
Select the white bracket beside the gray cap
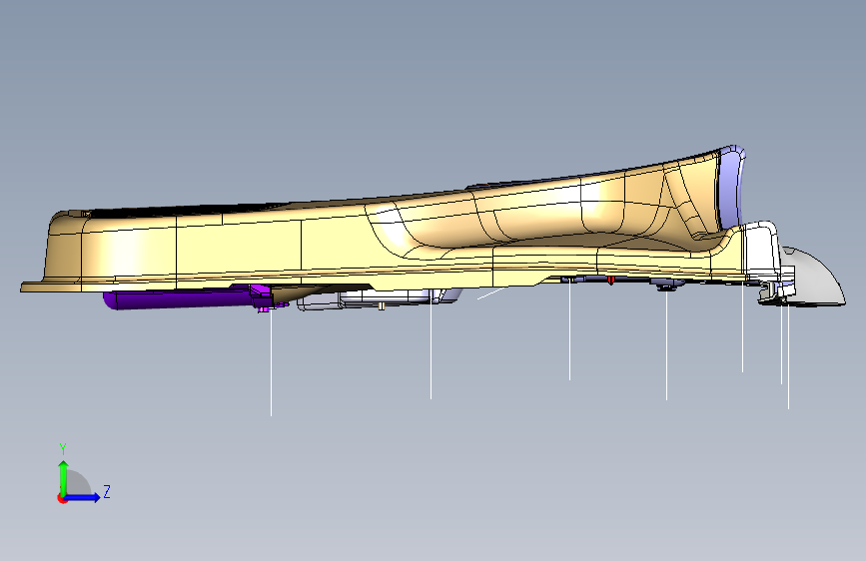(761, 249)
